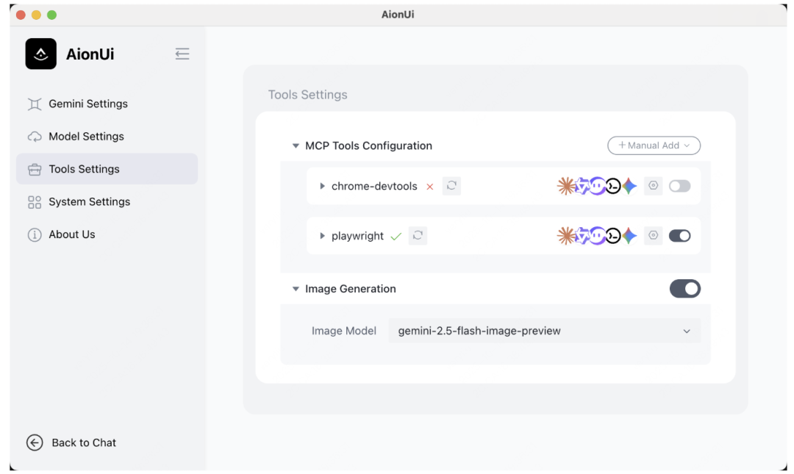
Task: Click the Claude starburst icon in chrome-devtools row
Action: pyautogui.click(x=566, y=186)
